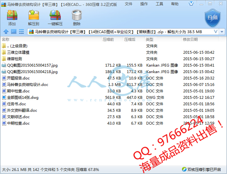Click the 双核压缩引擎已开启 status text
This screenshot has width=227, height=174.
click(204, 169)
